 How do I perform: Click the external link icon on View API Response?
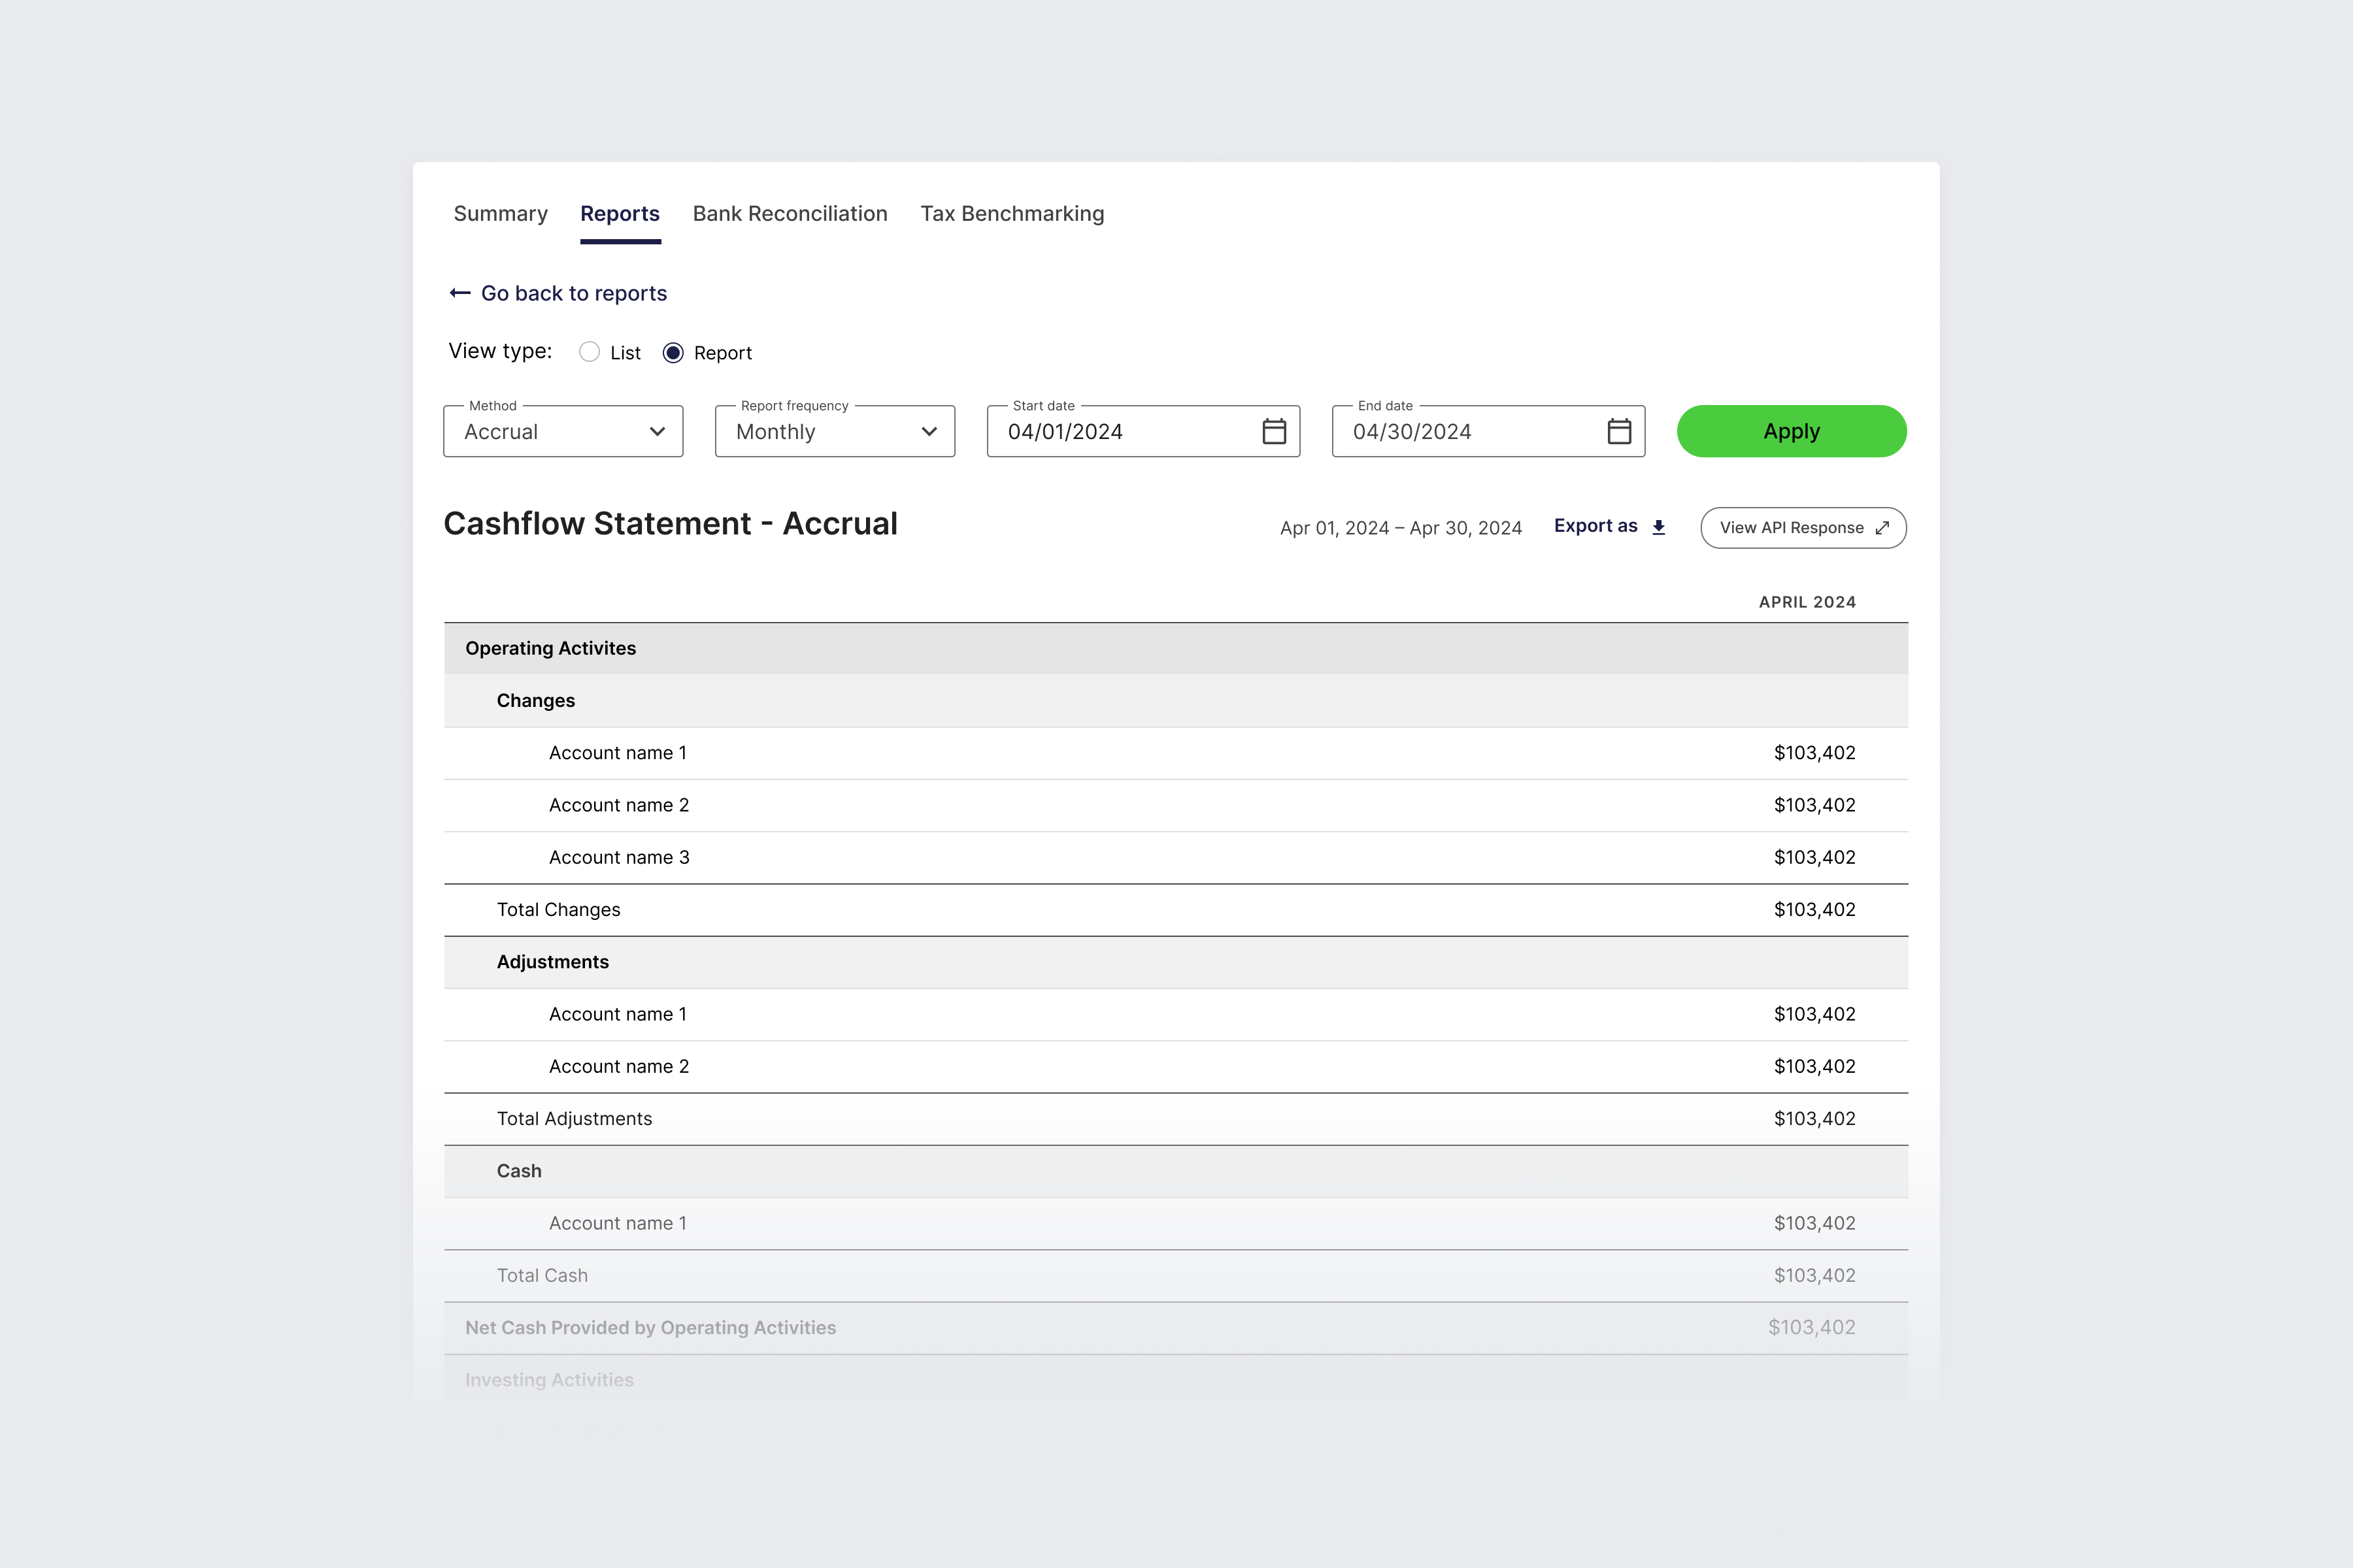[x=1882, y=528]
